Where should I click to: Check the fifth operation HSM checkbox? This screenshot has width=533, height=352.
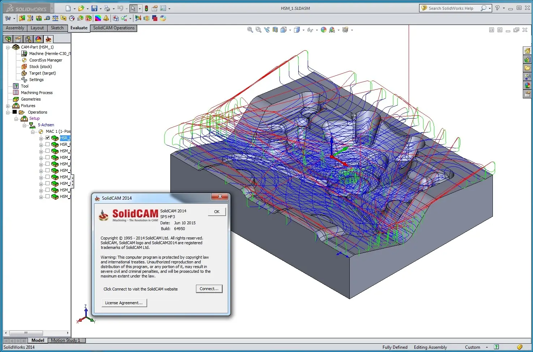47,164
